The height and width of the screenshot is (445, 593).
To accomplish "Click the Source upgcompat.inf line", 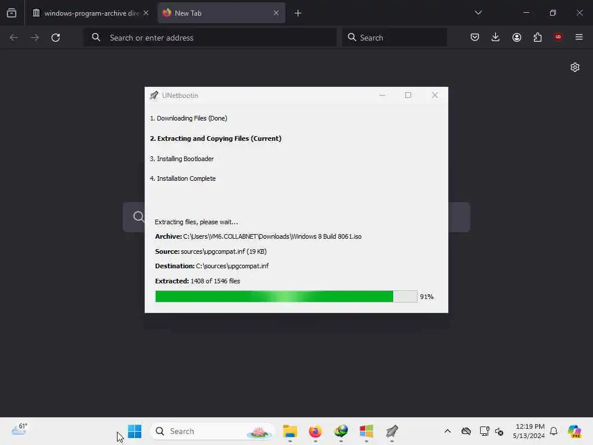I will (211, 251).
